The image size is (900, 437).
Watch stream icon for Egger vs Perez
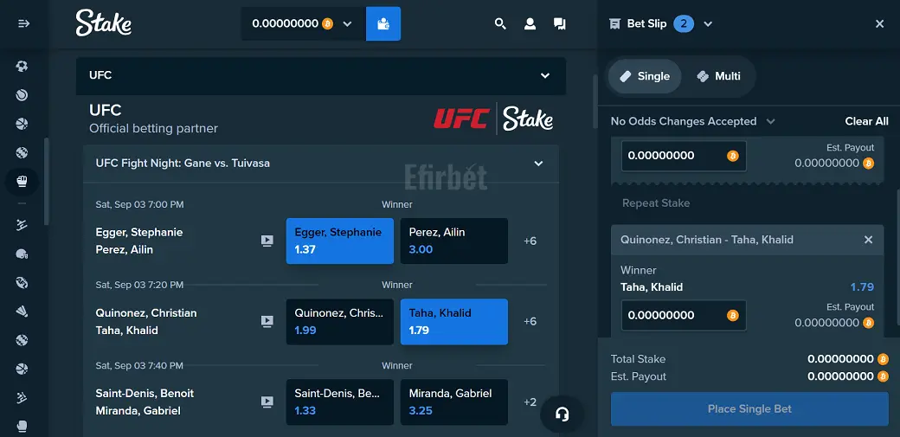point(267,241)
